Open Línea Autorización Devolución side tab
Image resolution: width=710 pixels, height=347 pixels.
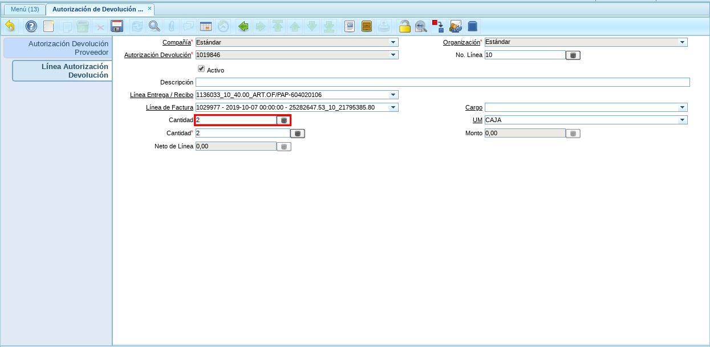63,71
